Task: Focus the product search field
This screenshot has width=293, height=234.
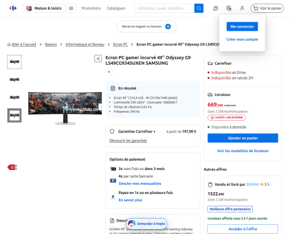Action: click(164, 8)
